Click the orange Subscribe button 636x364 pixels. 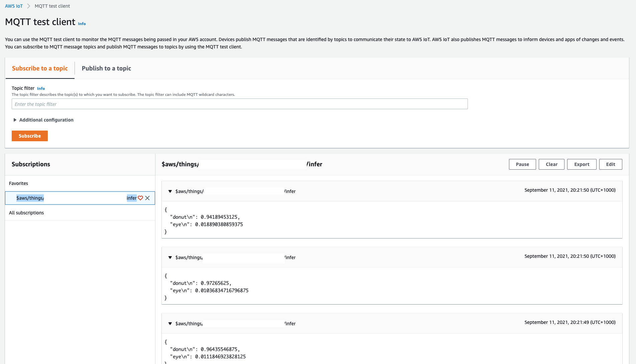30,136
